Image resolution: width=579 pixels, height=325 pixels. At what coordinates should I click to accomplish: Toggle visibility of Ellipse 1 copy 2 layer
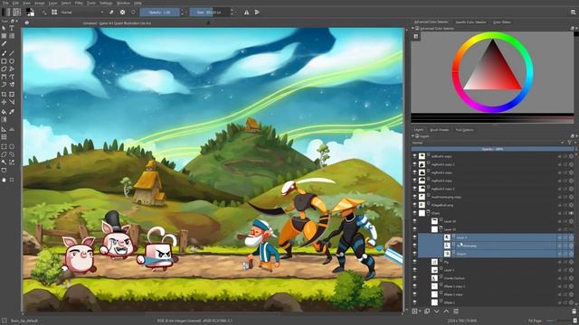pyautogui.click(x=414, y=286)
